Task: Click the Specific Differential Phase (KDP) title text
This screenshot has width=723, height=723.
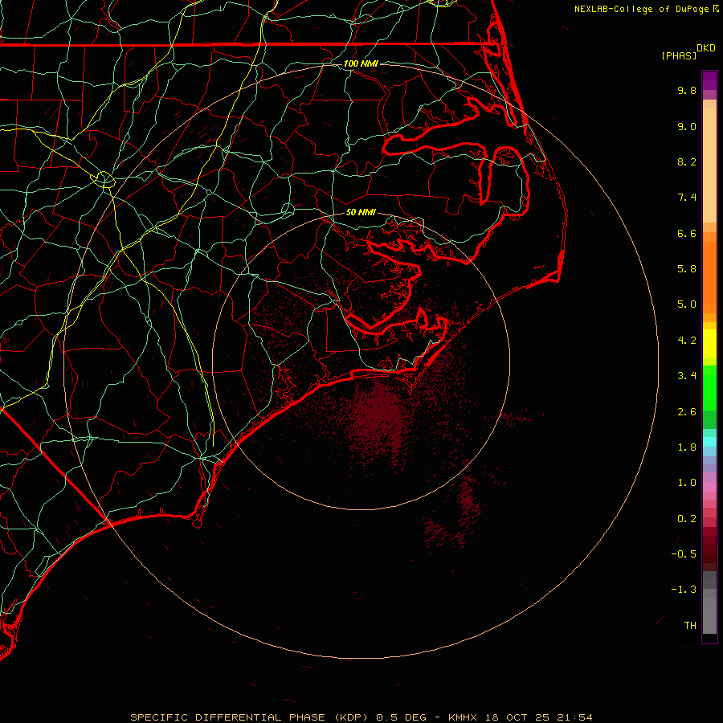Action: (x=251, y=717)
